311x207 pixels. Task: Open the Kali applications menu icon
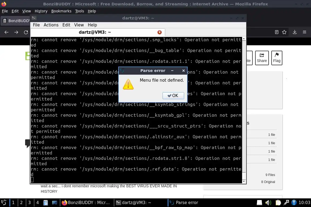(x=4, y=202)
